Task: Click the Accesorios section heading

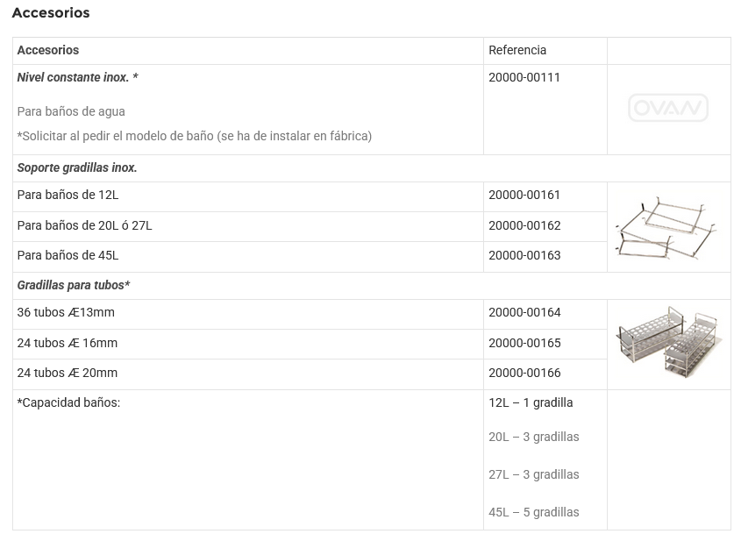Action: coord(51,13)
